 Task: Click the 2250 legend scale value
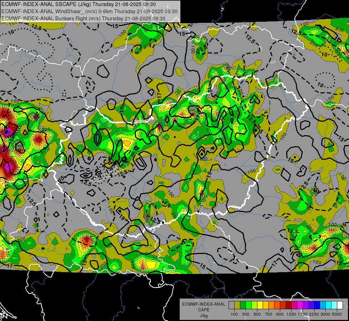314,314
